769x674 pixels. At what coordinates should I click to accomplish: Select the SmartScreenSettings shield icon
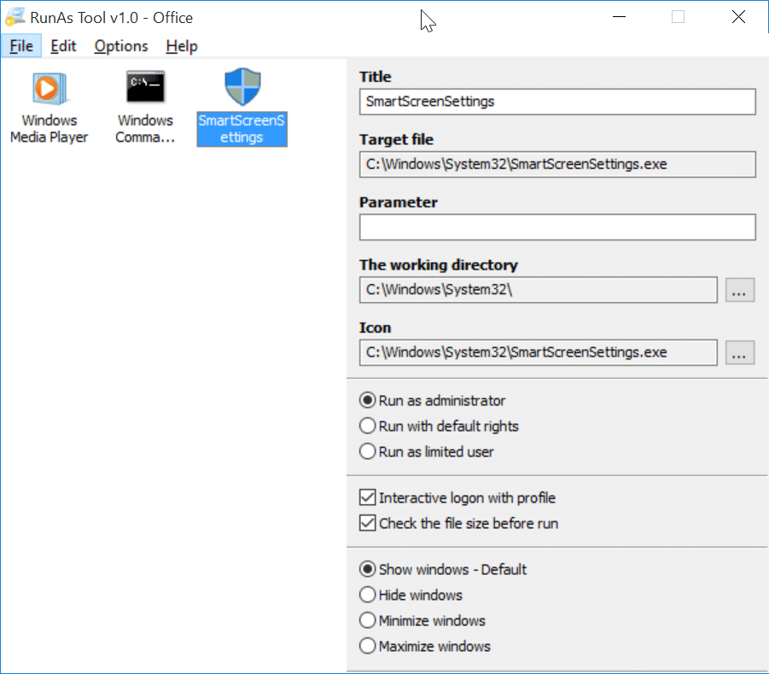point(242,87)
